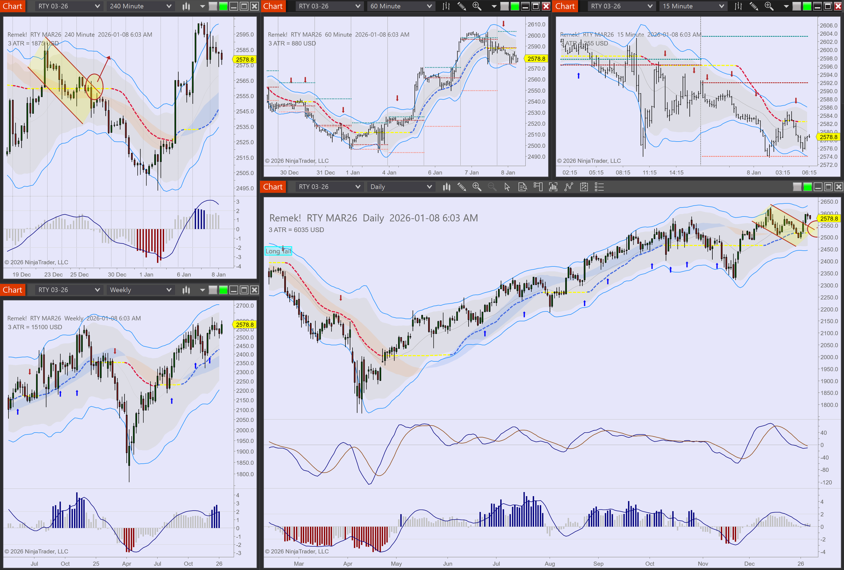This screenshot has height=570, width=844.
Task: Click the Chart tab of the Daily window
Action: pos(273,187)
